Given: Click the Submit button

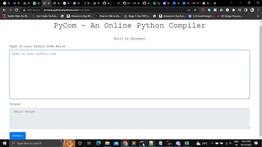Looking at the screenshot, I should tap(18, 136).
